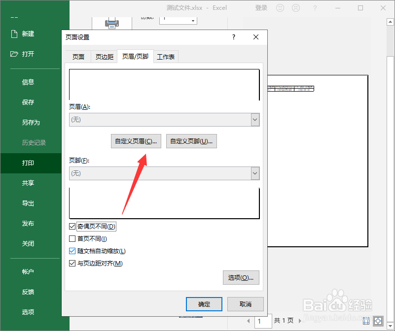Uncheck 奇偶页不同 checkbox
Screen dimensions: 395x331
click(x=73, y=226)
